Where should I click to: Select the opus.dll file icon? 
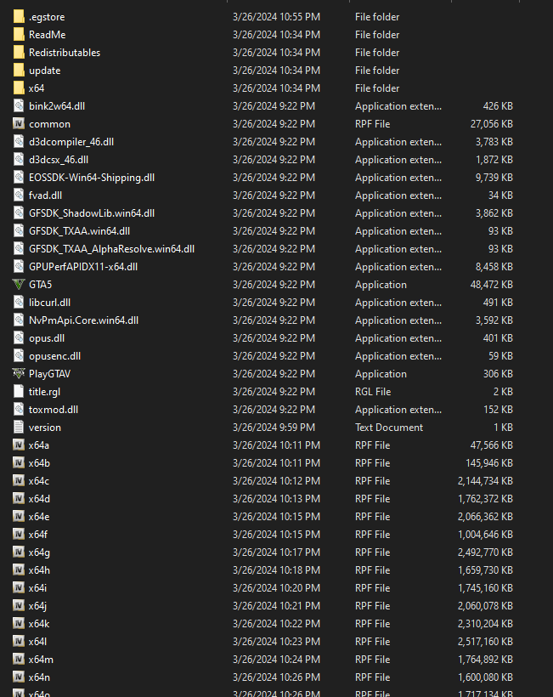[19, 337]
